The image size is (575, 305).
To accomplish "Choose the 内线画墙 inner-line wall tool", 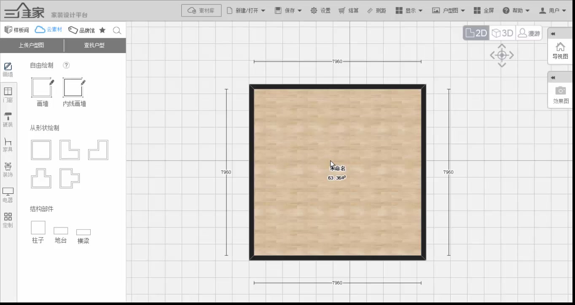I will (75, 92).
